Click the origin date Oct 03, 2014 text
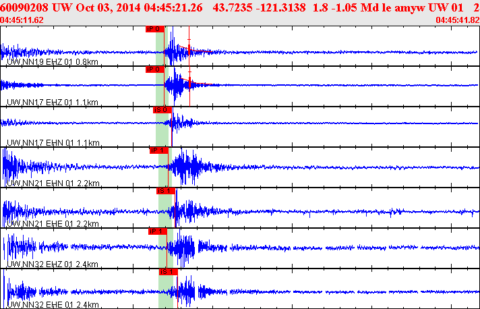This screenshot has height=309, width=480. pyautogui.click(x=109, y=7)
